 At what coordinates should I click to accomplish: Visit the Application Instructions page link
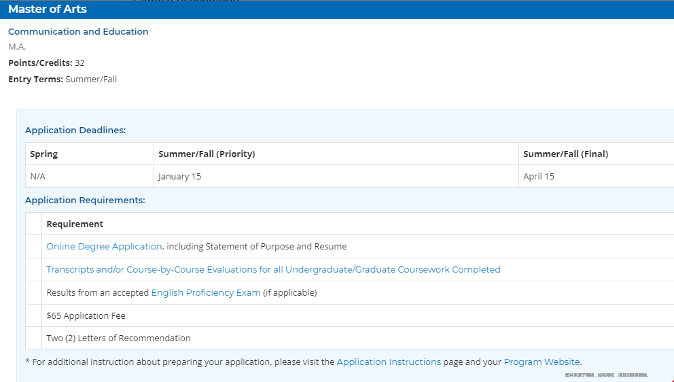(x=389, y=362)
